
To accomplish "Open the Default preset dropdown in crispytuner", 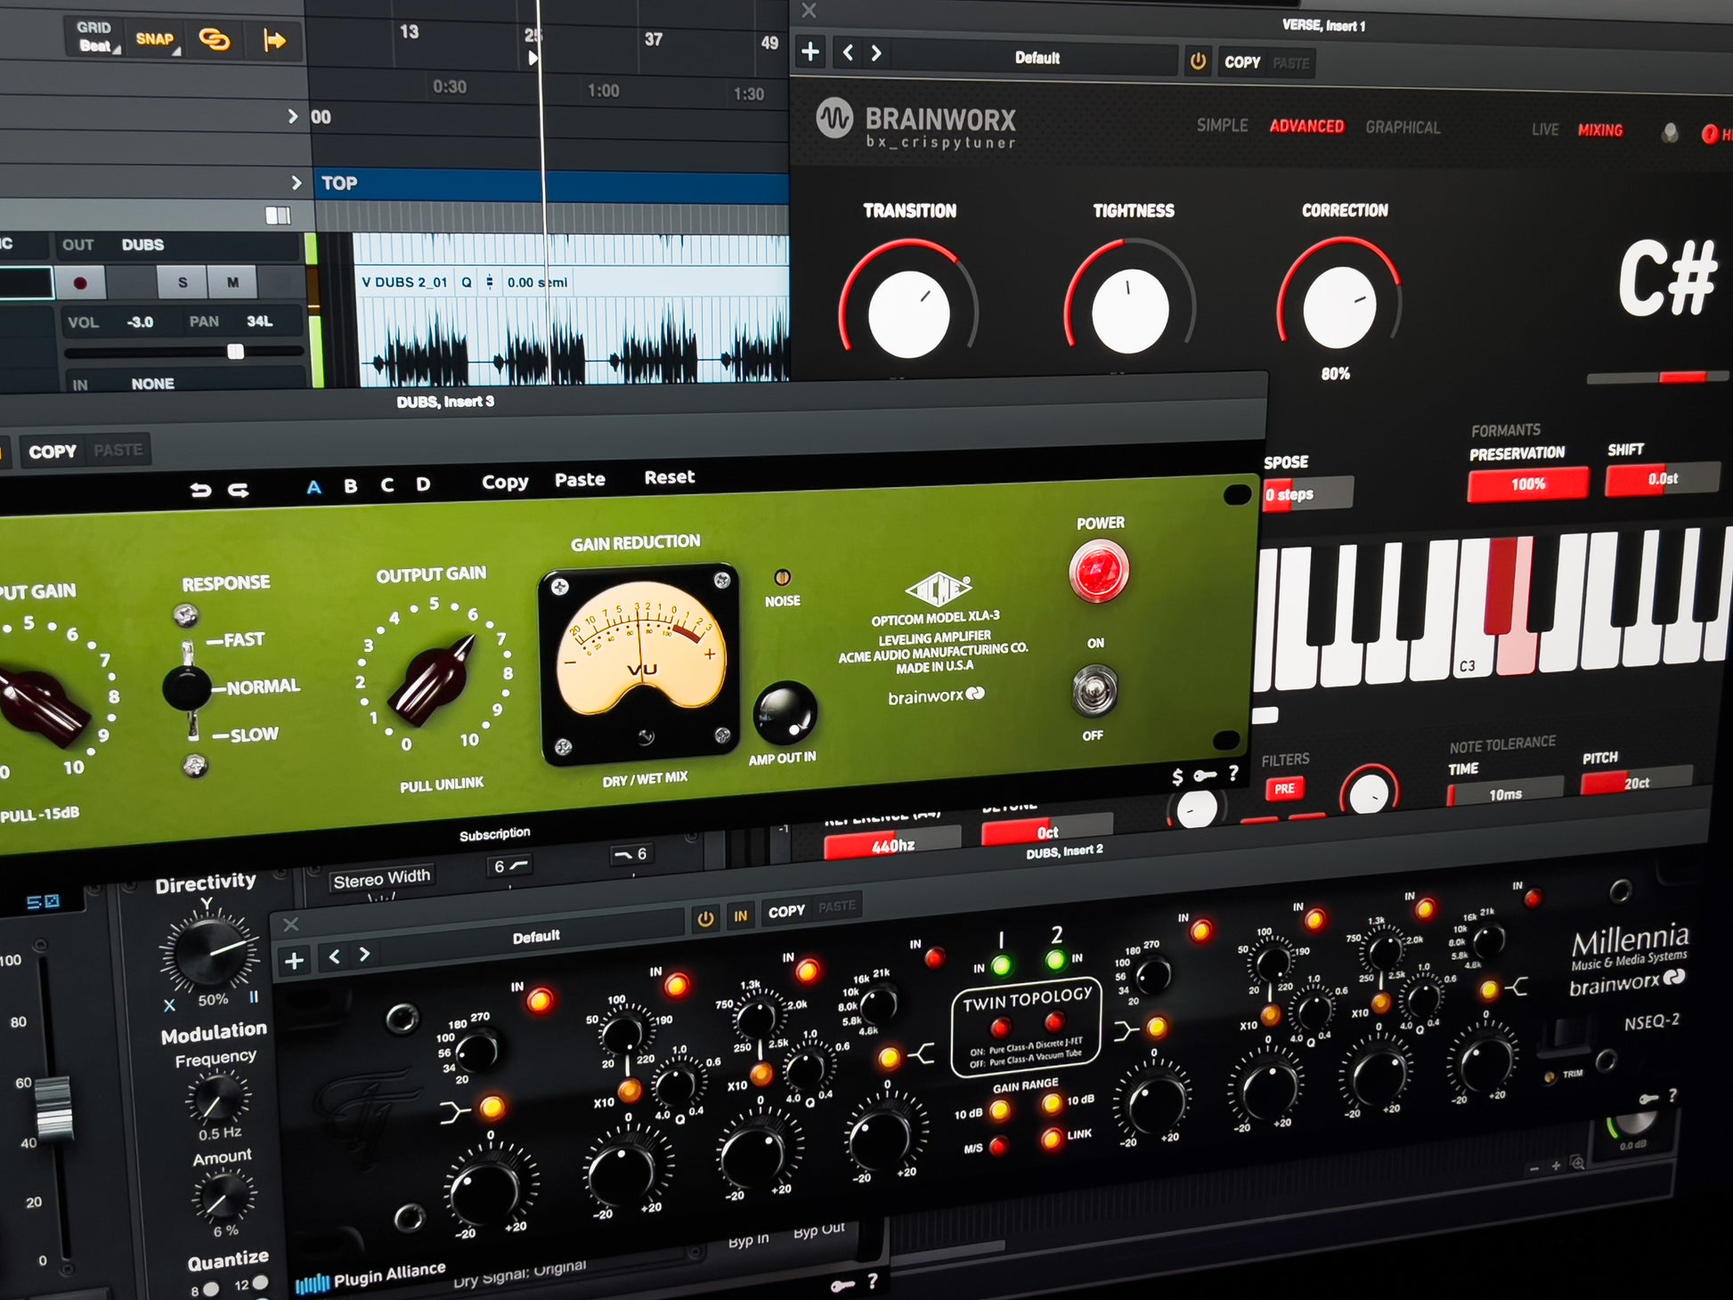I will (1037, 58).
